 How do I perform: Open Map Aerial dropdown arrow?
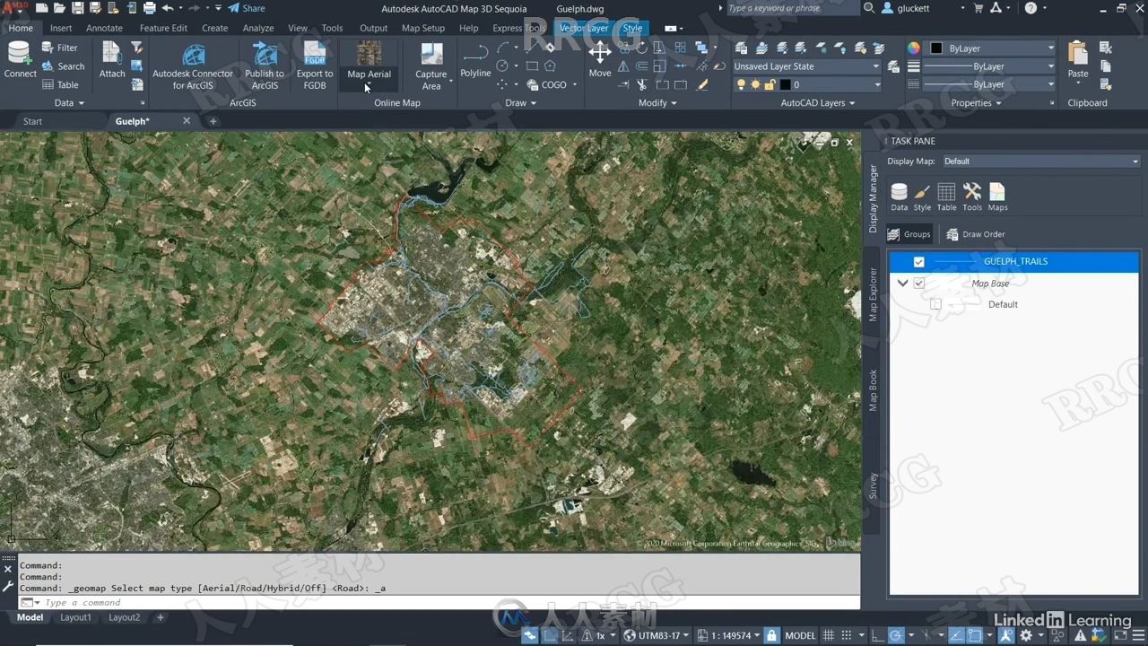tap(368, 86)
